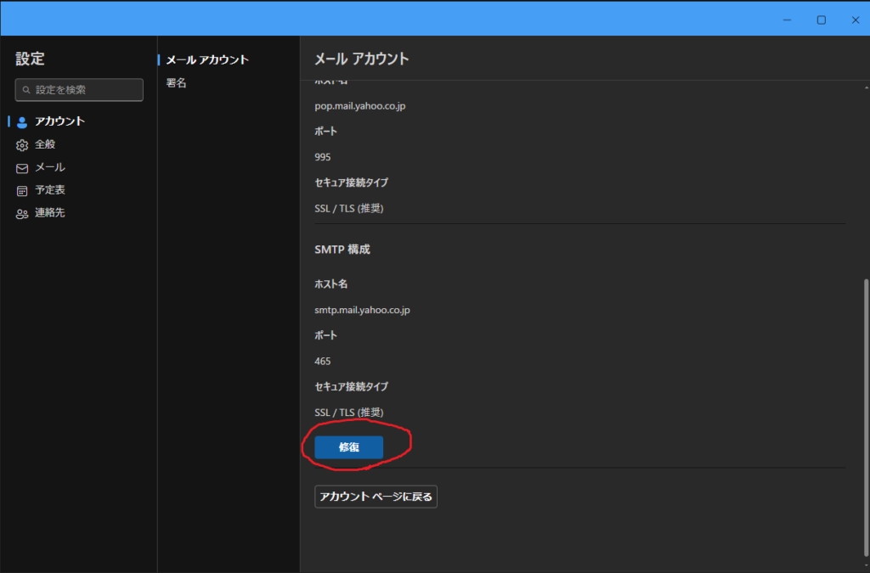Switch to the 署名 tab
This screenshot has height=573, width=870.
[x=177, y=83]
